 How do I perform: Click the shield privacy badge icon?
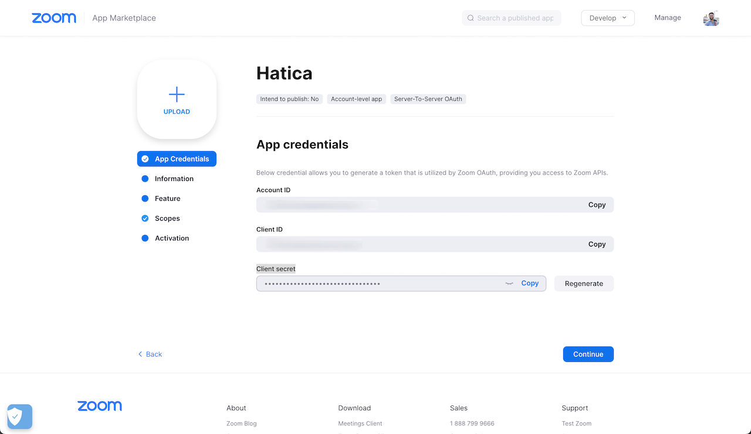[19, 417]
